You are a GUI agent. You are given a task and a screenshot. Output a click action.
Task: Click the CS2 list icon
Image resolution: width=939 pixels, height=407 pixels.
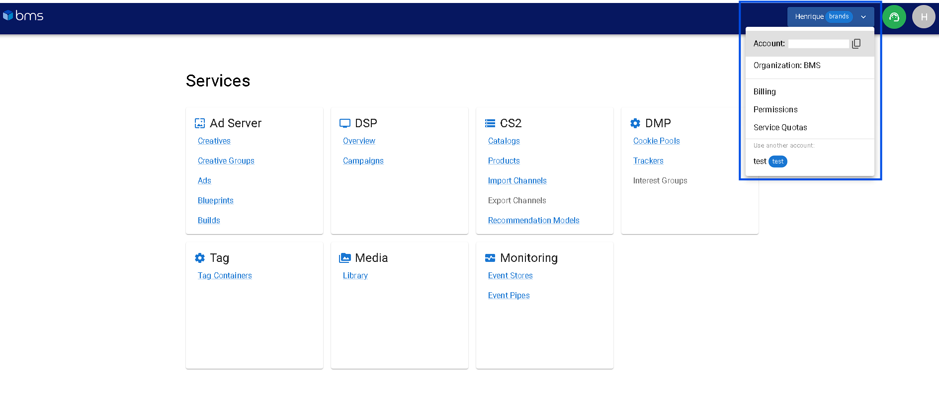point(490,123)
